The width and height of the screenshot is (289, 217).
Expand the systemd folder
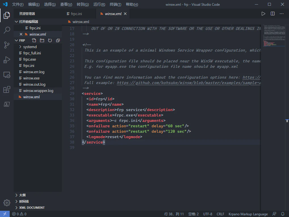[30, 47]
